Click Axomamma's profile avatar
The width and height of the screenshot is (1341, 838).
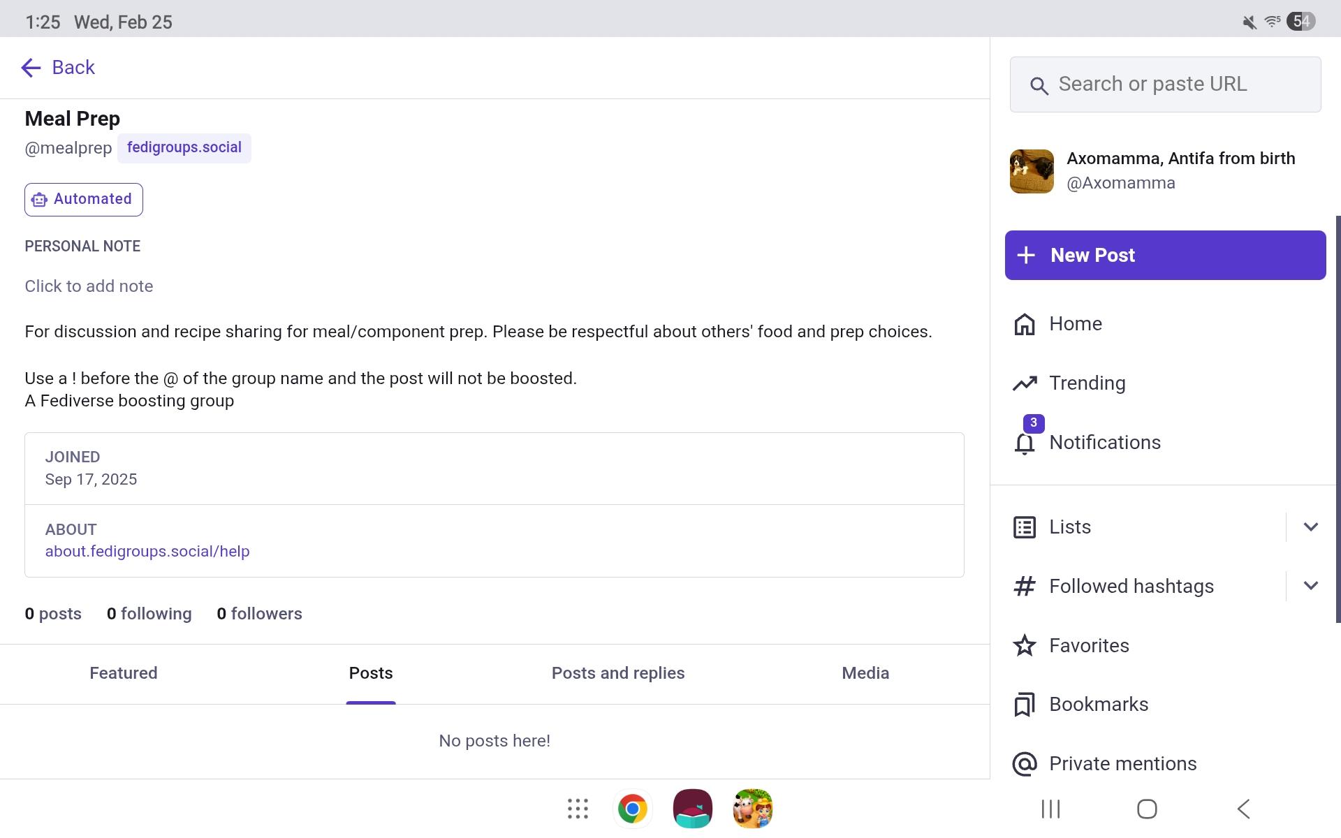click(1032, 170)
